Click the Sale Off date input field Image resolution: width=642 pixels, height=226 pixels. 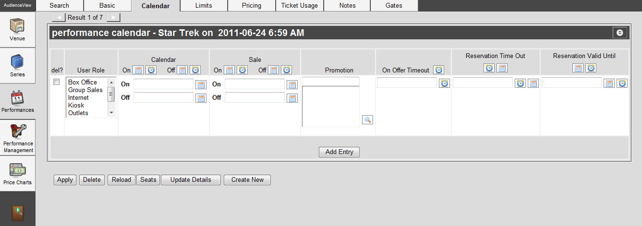[254, 97]
